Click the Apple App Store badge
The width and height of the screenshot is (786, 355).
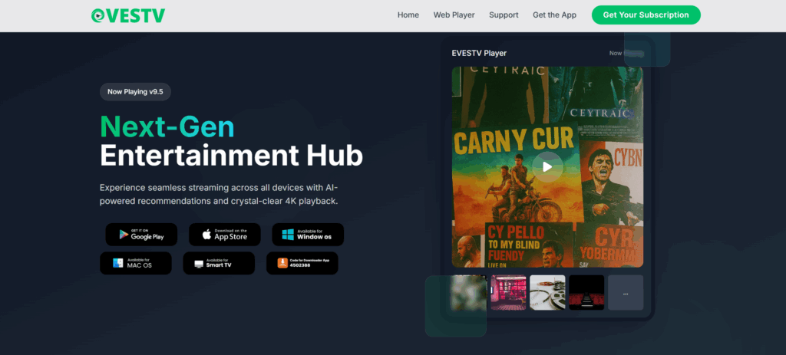pyautogui.click(x=224, y=235)
